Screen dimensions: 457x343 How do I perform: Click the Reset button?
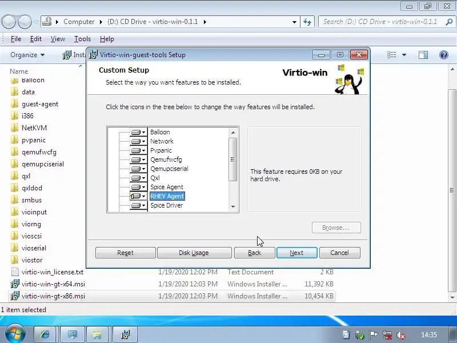[x=125, y=253]
